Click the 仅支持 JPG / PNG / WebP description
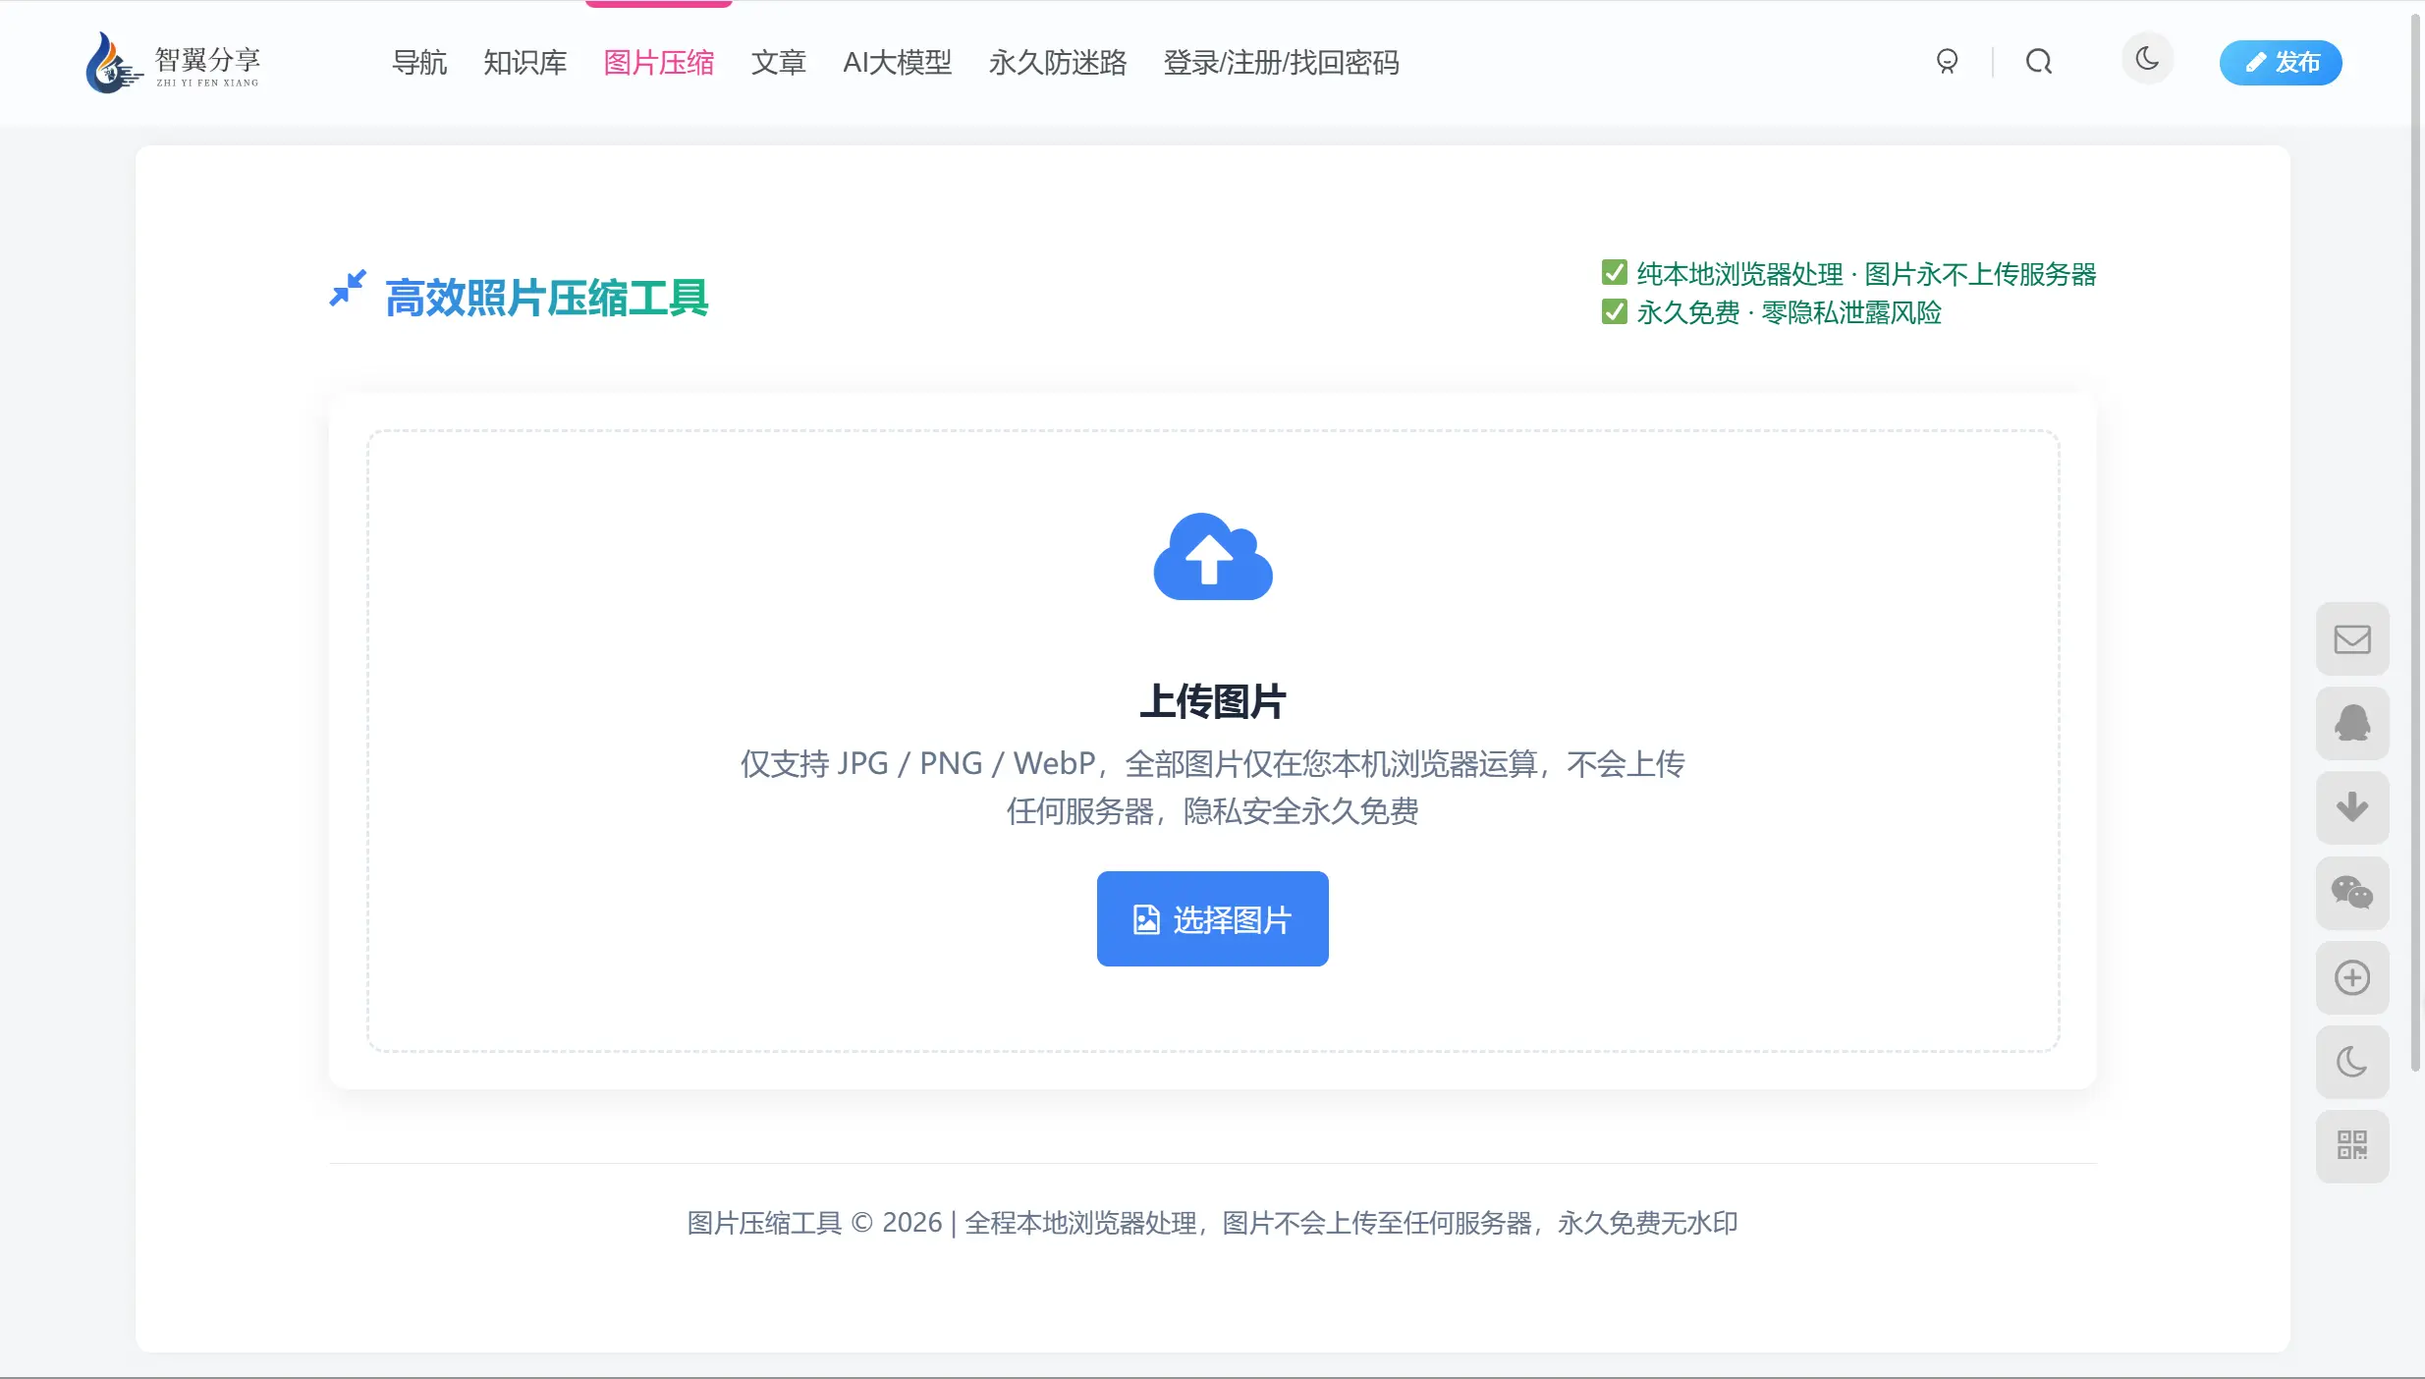Screen dimensions: 2425x1379 pos(1213,787)
